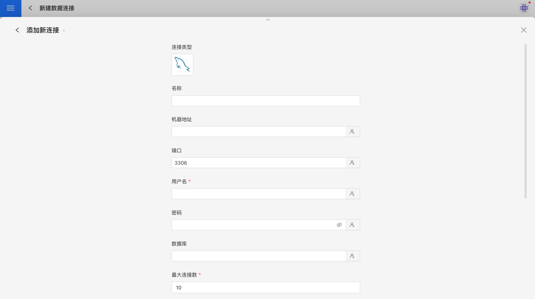Click the parameter icon beside 密码
This screenshot has width=535, height=299.
click(353, 225)
